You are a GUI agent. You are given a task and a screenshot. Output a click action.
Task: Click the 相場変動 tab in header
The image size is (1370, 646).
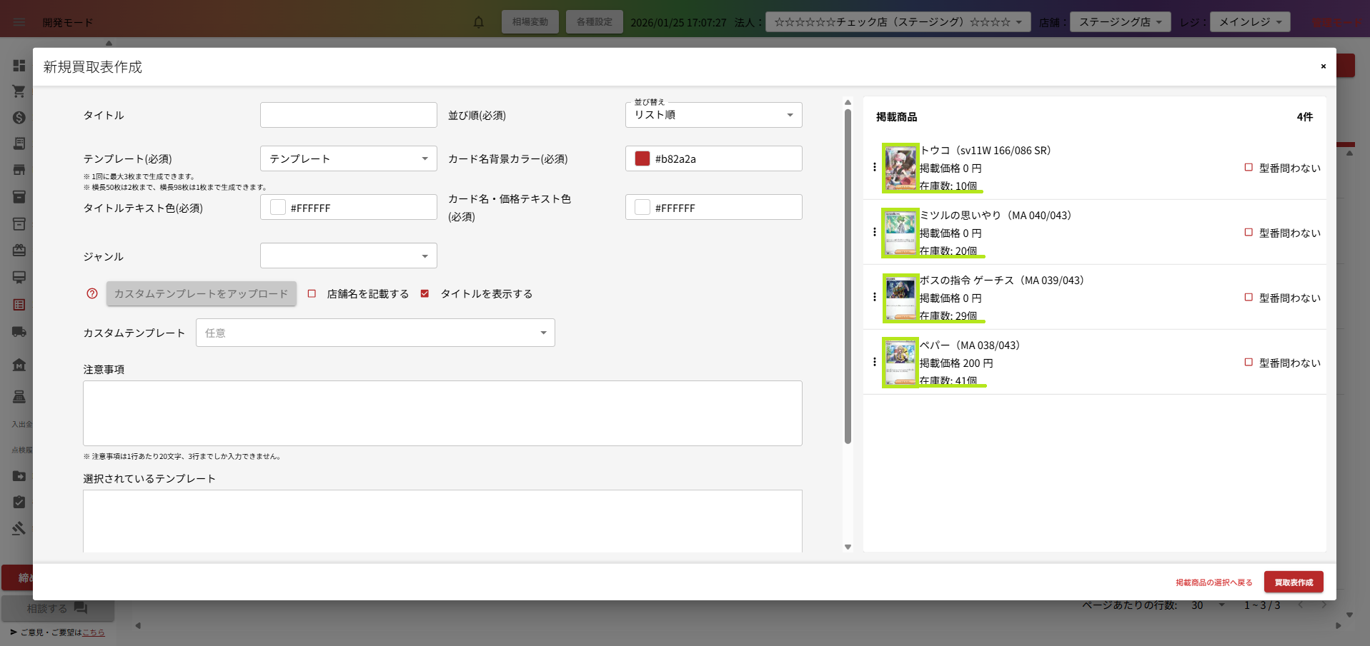530,22
